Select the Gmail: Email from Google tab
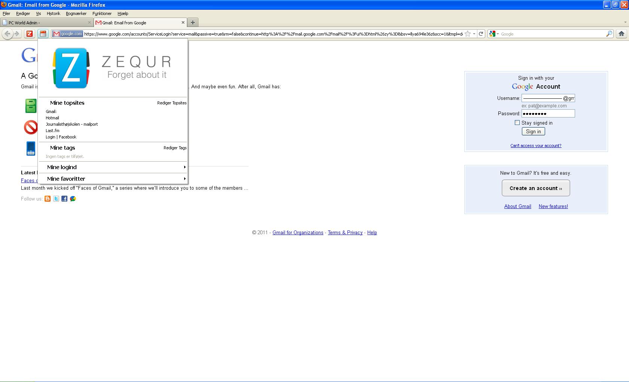This screenshot has height=382, width=629. [140, 22]
